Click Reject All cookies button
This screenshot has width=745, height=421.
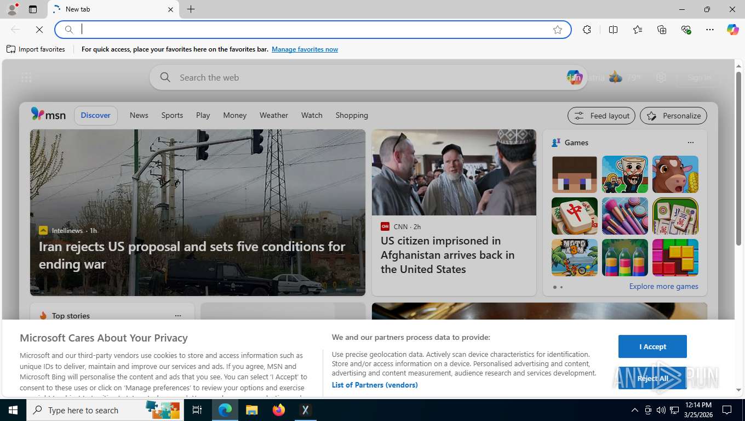click(x=652, y=378)
